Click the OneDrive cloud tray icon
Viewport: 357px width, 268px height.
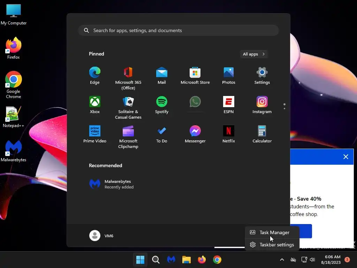(x=293, y=260)
